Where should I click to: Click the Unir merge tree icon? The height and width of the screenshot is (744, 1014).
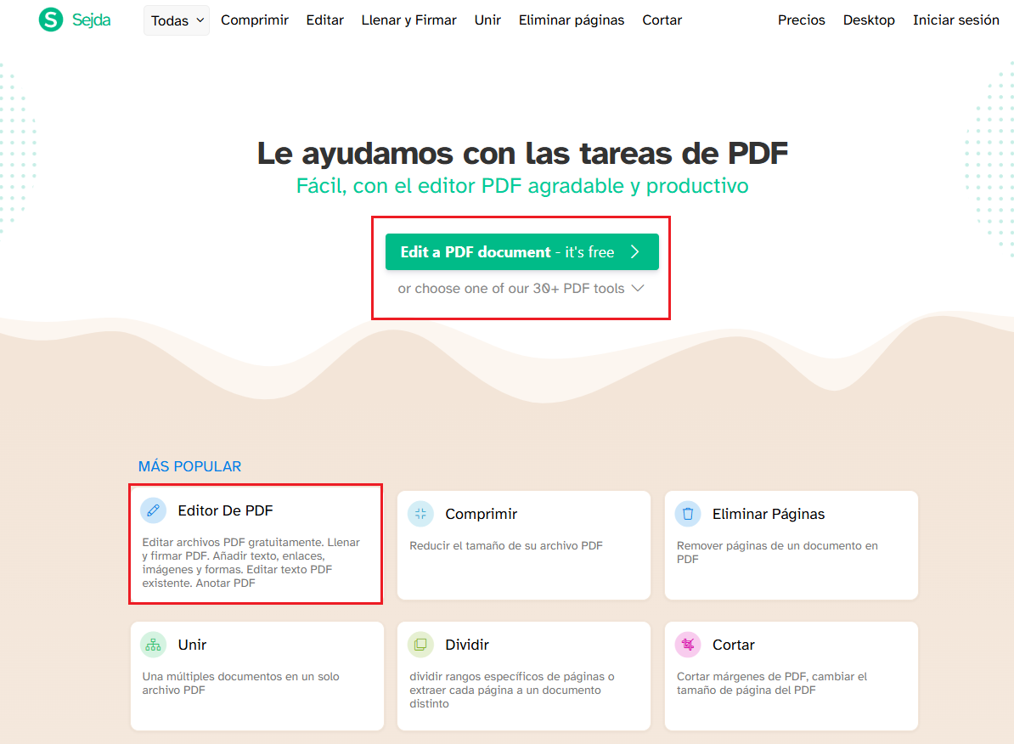click(x=153, y=645)
